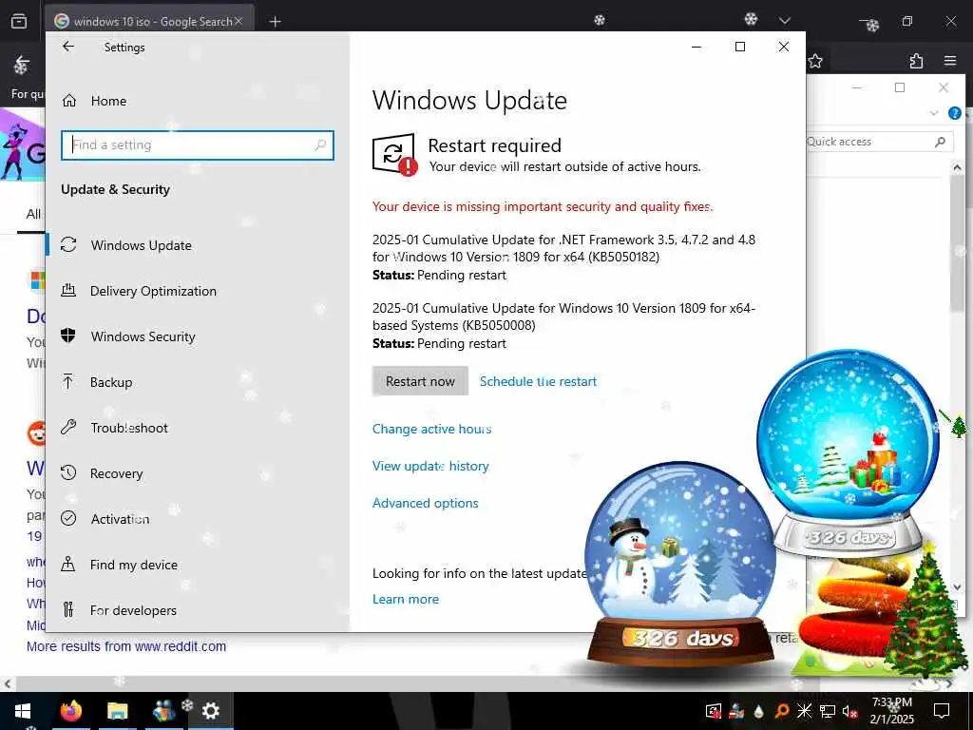Click the missing security fixes warning text
This screenshot has height=730, width=973.
point(543,206)
